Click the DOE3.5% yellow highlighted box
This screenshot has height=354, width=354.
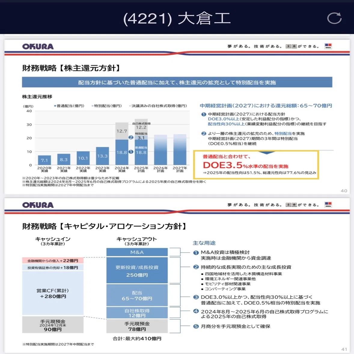256,165
